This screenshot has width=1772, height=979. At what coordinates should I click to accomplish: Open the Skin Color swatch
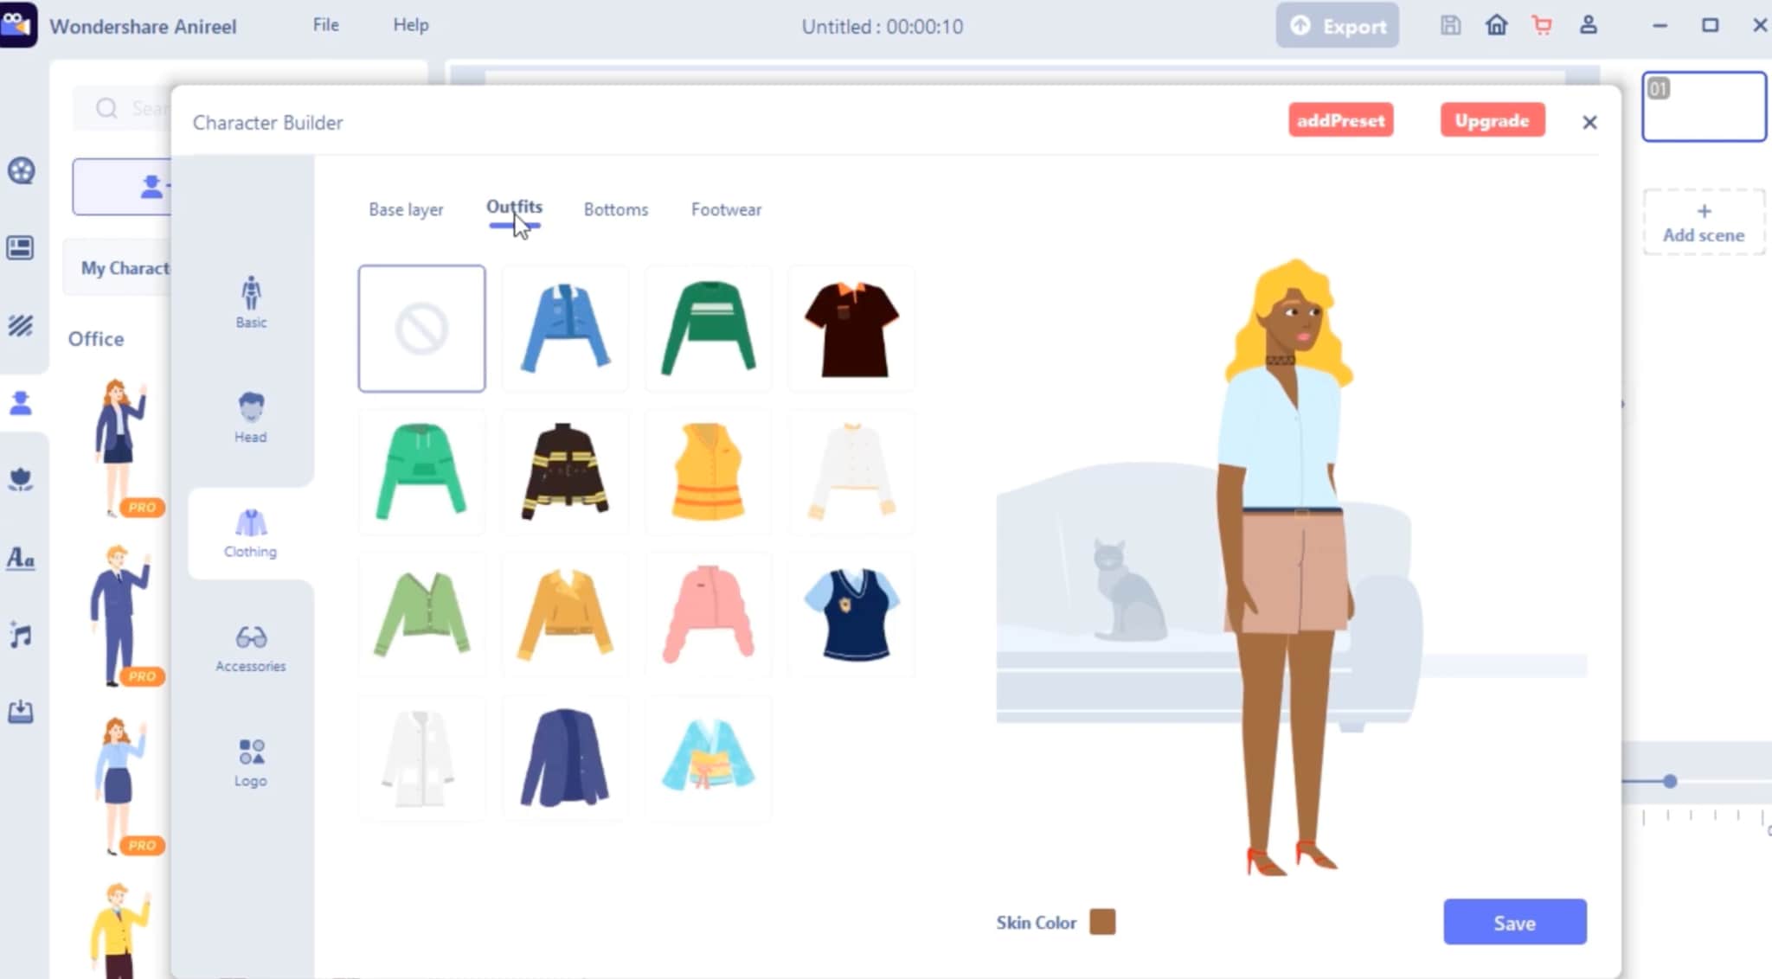(1102, 922)
